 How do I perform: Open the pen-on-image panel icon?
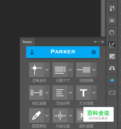[x=112, y=56]
